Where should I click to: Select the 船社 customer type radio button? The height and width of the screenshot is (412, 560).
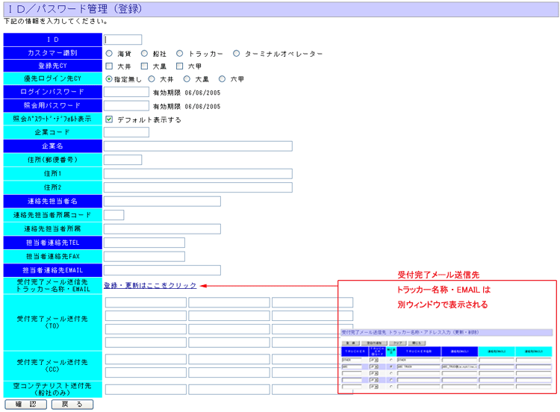click(145, 54)
